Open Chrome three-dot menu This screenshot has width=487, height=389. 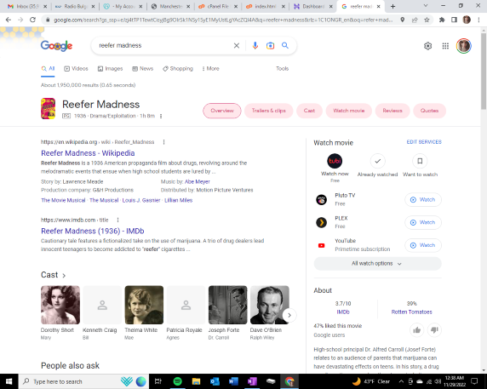478,20
